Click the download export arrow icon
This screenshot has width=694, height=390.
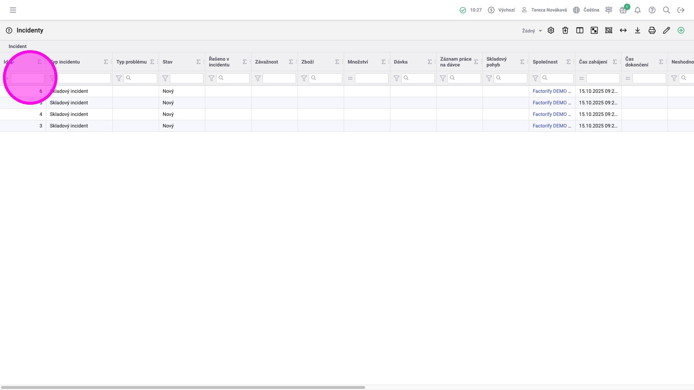pyautogui.click(x=638, y=30)
